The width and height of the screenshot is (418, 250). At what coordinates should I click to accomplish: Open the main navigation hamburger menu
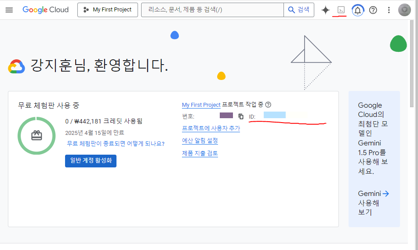click(x=9, y=10)
